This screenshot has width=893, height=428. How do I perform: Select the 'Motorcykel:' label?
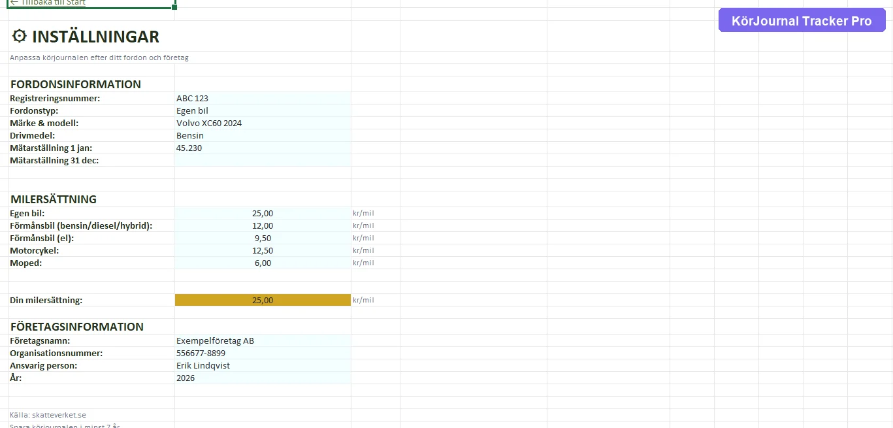[34, 251]
